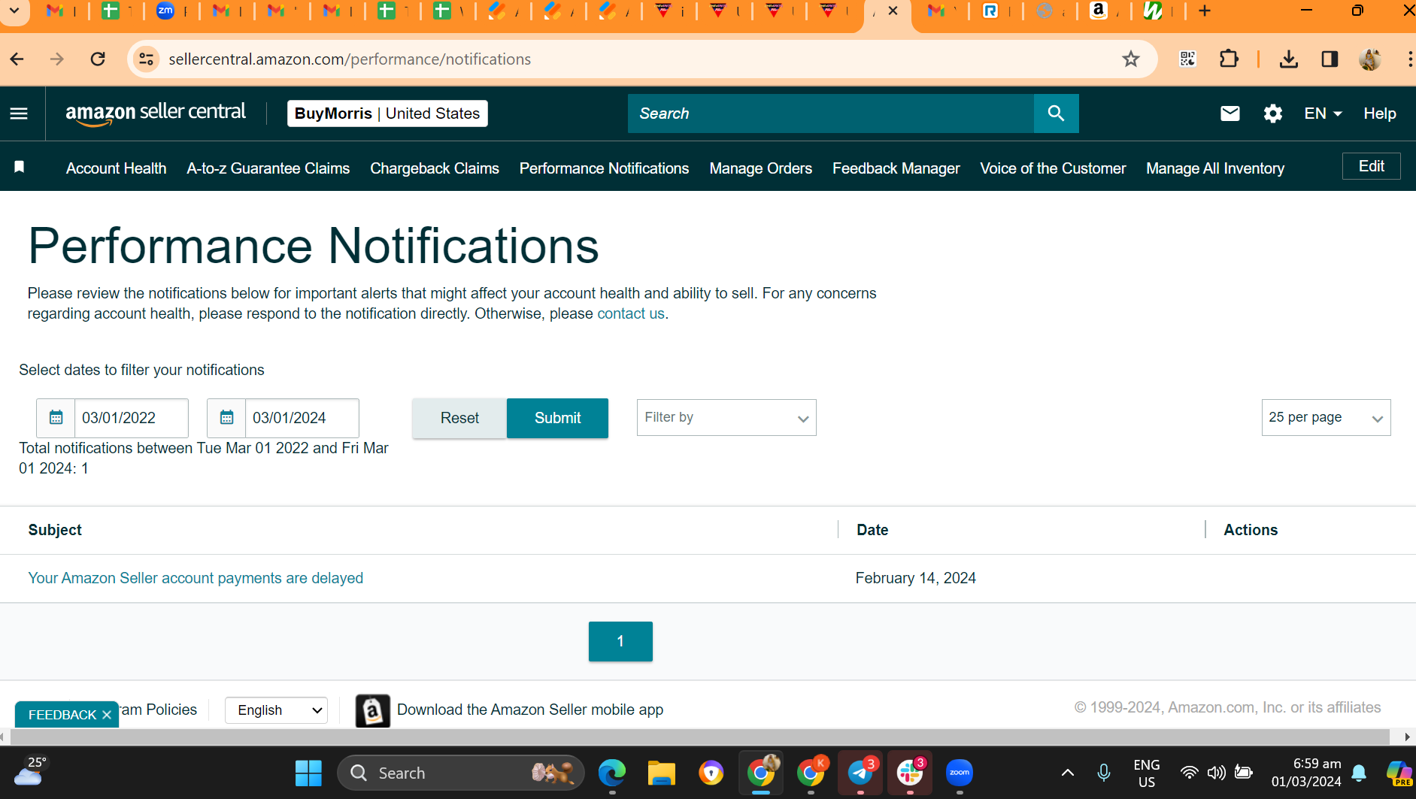Open the start date calendar picker icon
Viewport: 1416px width, 799px height.
pos(56,418)
